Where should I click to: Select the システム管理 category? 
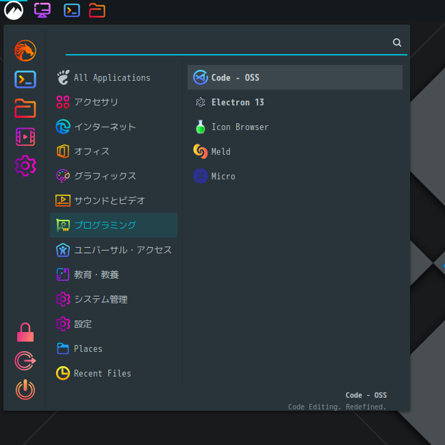114,299
